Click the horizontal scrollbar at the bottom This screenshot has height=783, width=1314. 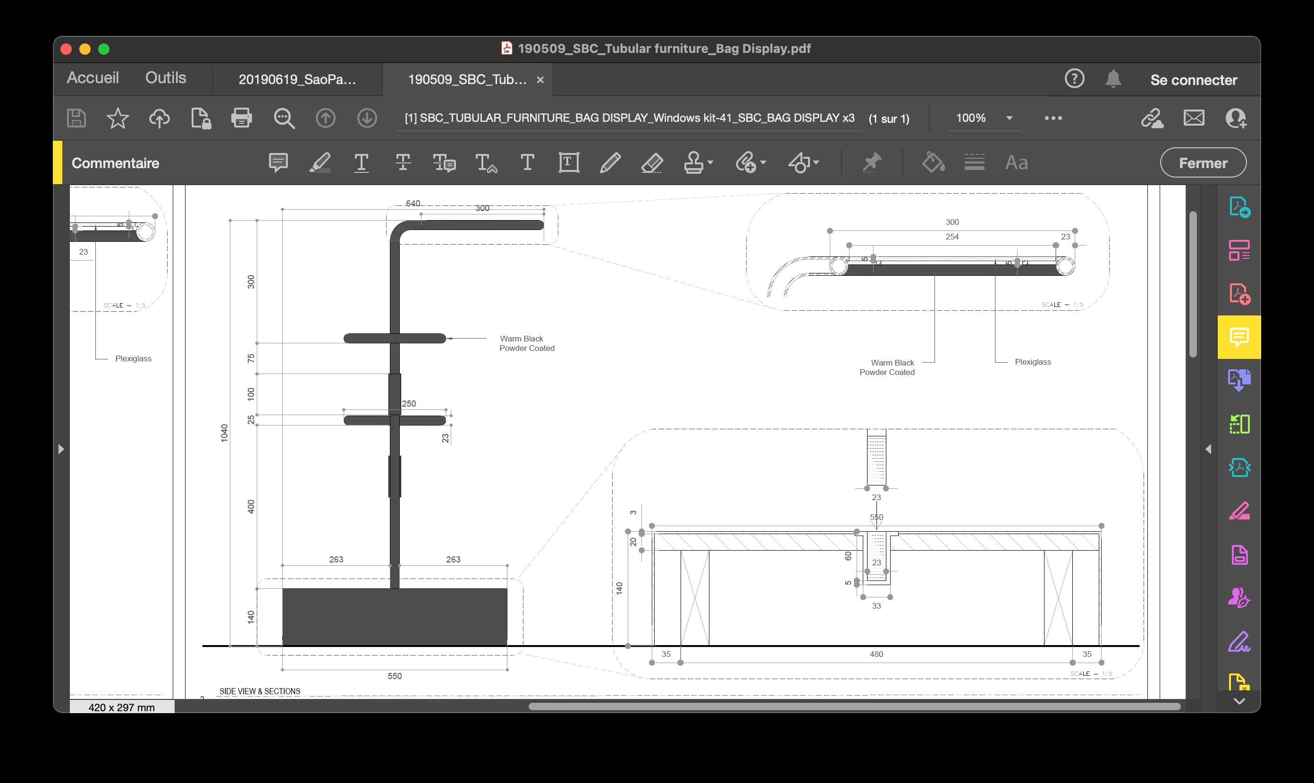pos(854,706)
